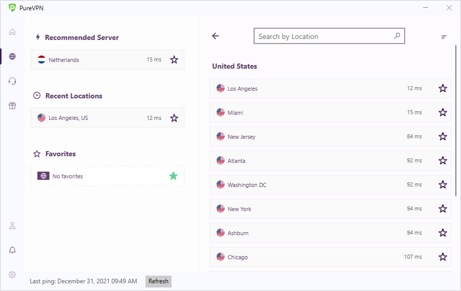Click the US flag beside New York
The height and width of the screenshot is (291, 461).
point(220,209)
